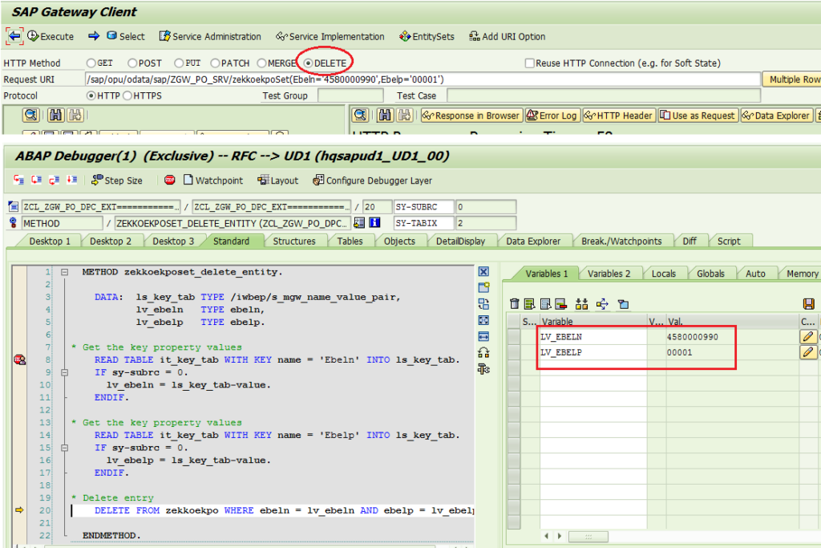This screenshot has height=548, width=821.
Task: Select the DELETE HTTP method radio
Action: (x=309, y=63)
